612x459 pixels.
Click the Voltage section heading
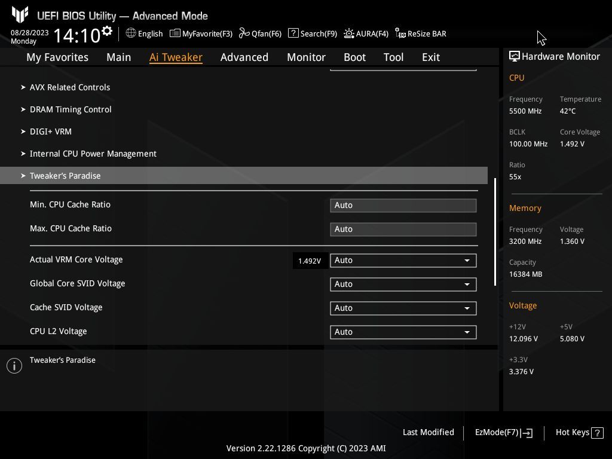pos(522,305)
